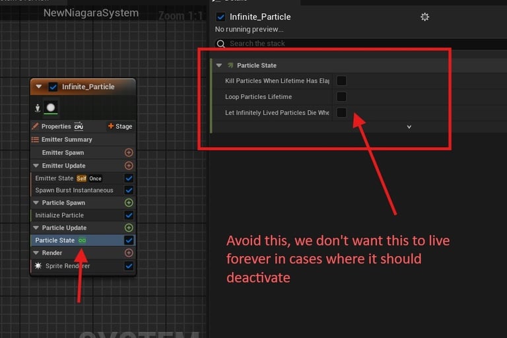Viewport: 507px width, 338px height.
Task: Disable the Particle State module checkbox
Action: [129, 240]
